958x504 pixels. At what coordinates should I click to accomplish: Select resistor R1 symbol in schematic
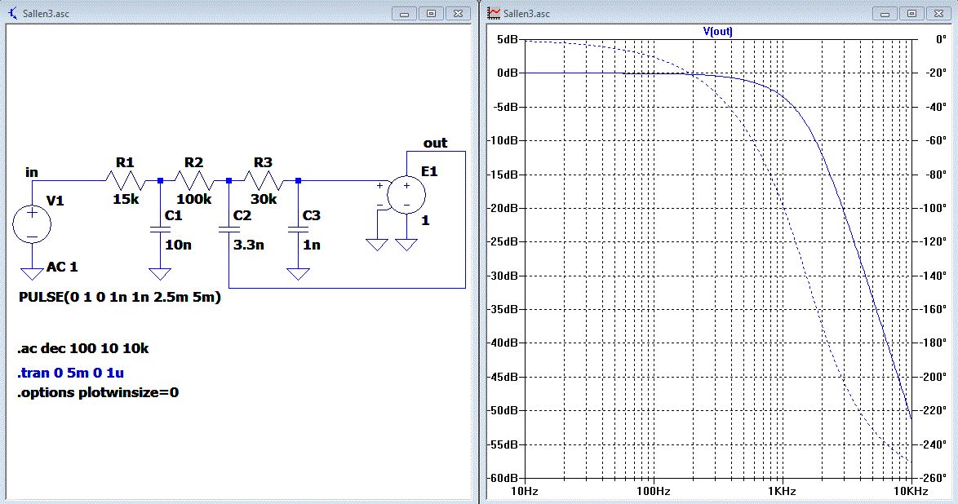(125, 179)
